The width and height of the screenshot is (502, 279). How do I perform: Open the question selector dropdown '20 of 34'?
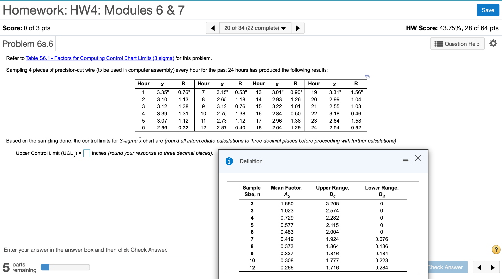pos(255,28)
